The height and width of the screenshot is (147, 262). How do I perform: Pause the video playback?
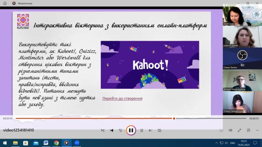coord(131,130)
